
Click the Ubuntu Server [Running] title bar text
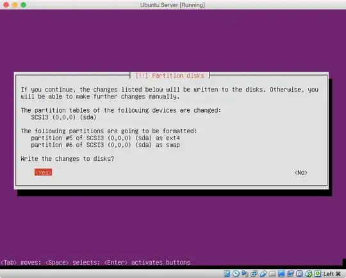(x=172, y=5)
